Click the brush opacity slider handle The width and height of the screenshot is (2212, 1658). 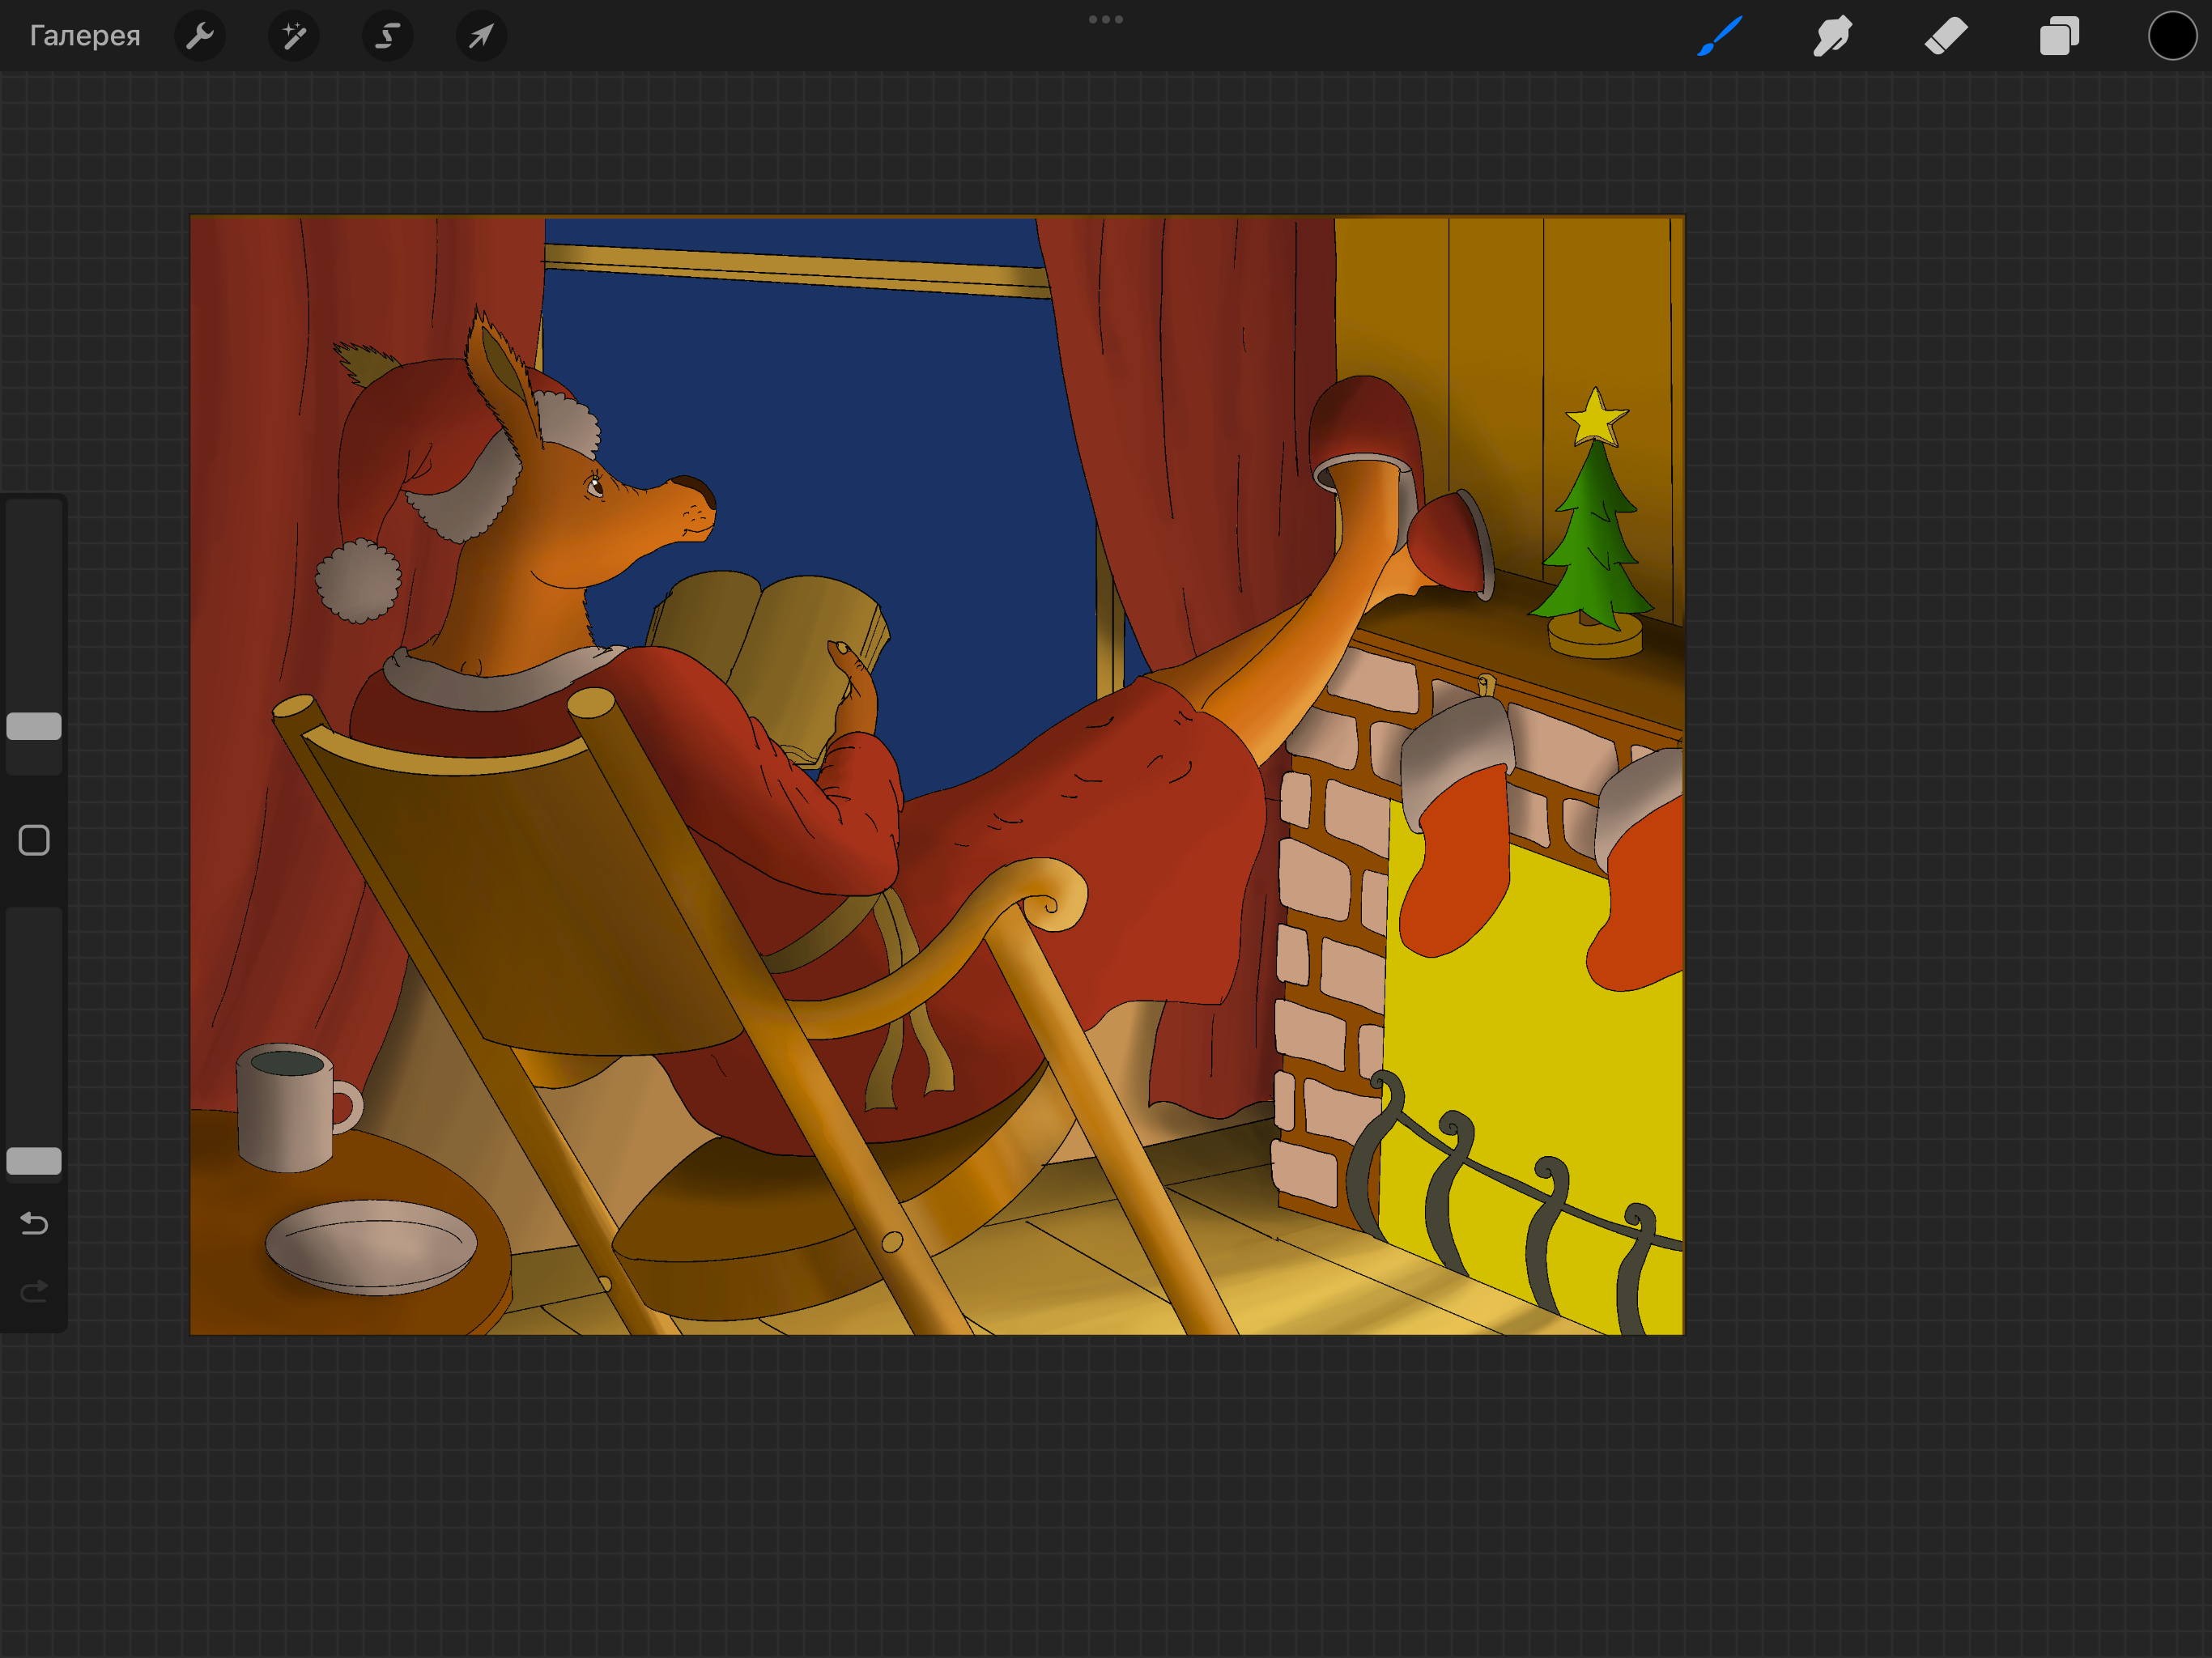[34, 1160]
